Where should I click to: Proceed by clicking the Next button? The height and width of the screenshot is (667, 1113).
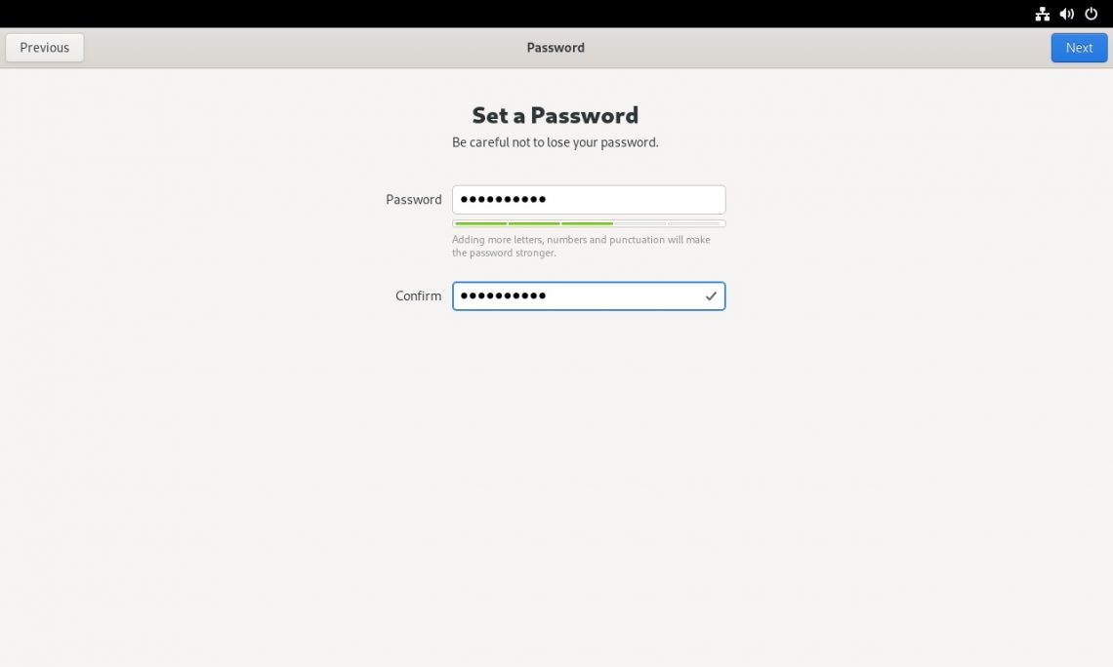tap(1079, 48)
